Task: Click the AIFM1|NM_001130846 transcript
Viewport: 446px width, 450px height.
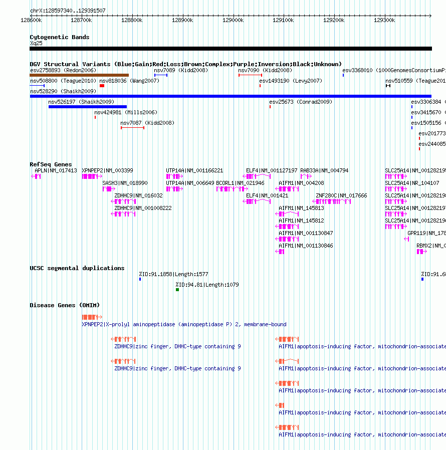Action: click(x=280, y=252)
